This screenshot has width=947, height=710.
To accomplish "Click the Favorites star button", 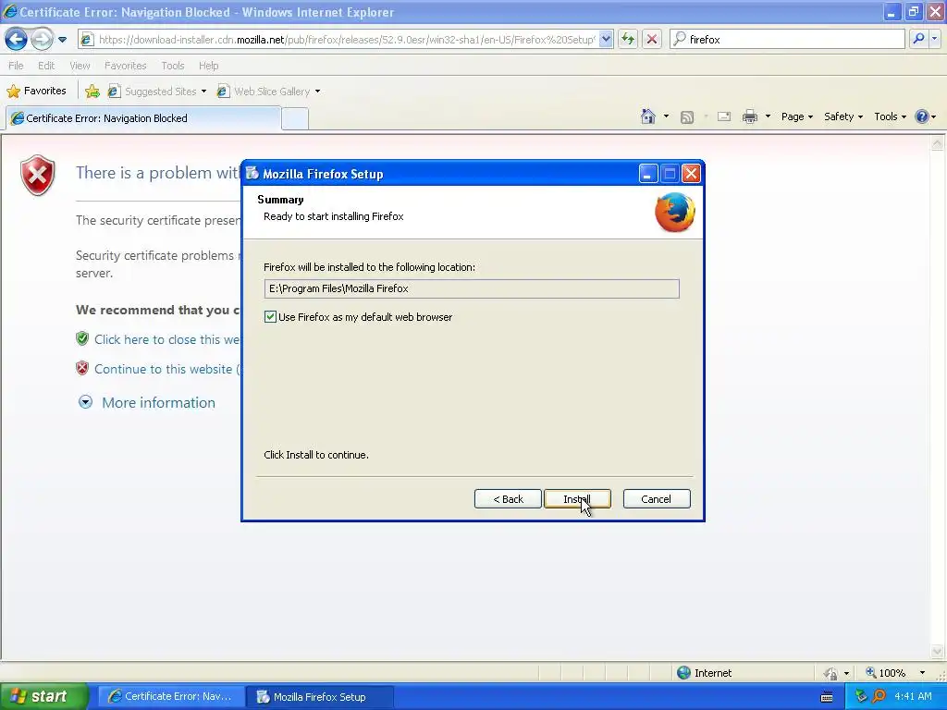I will tap(36, 92).
